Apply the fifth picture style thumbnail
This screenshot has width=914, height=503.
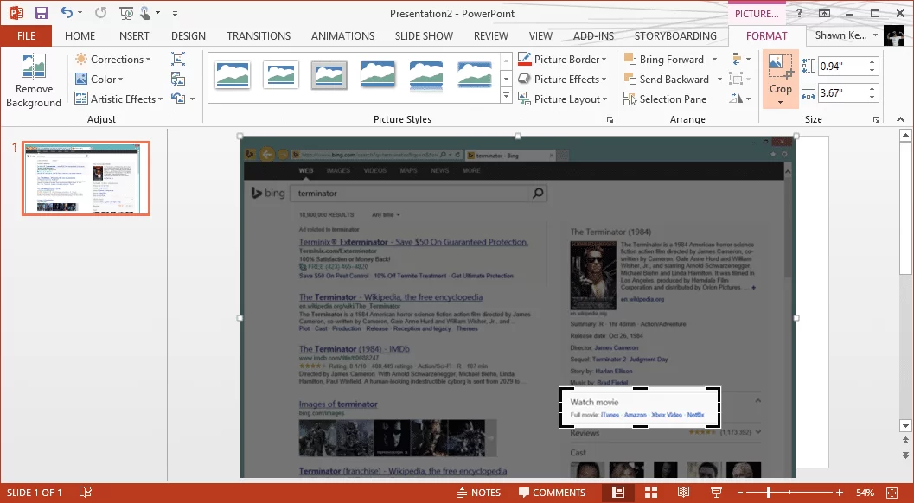point(426,75)
